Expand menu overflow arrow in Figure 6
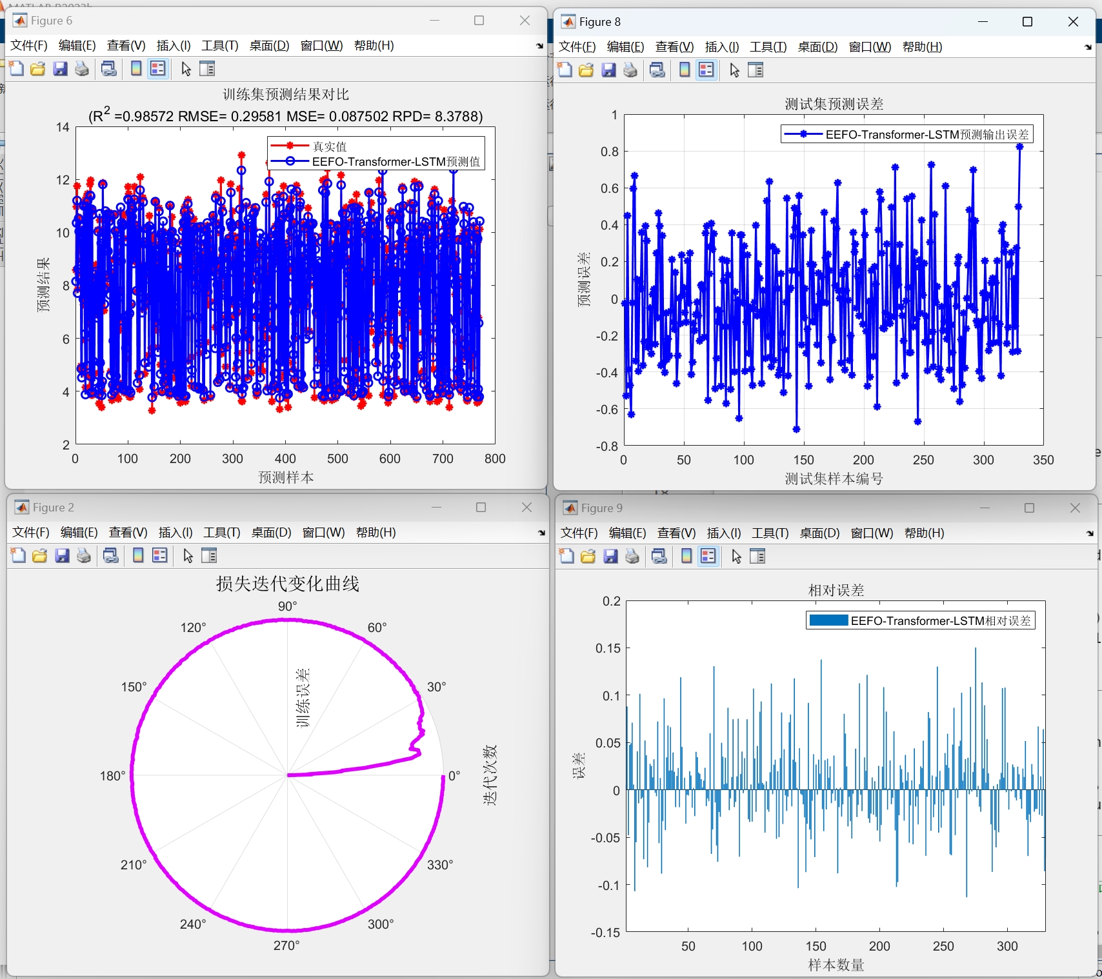 click(x=539, y=46)
